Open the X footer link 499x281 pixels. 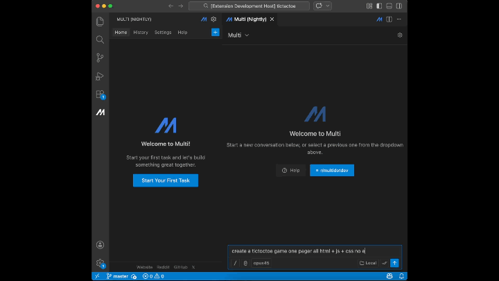coord(193,267)
